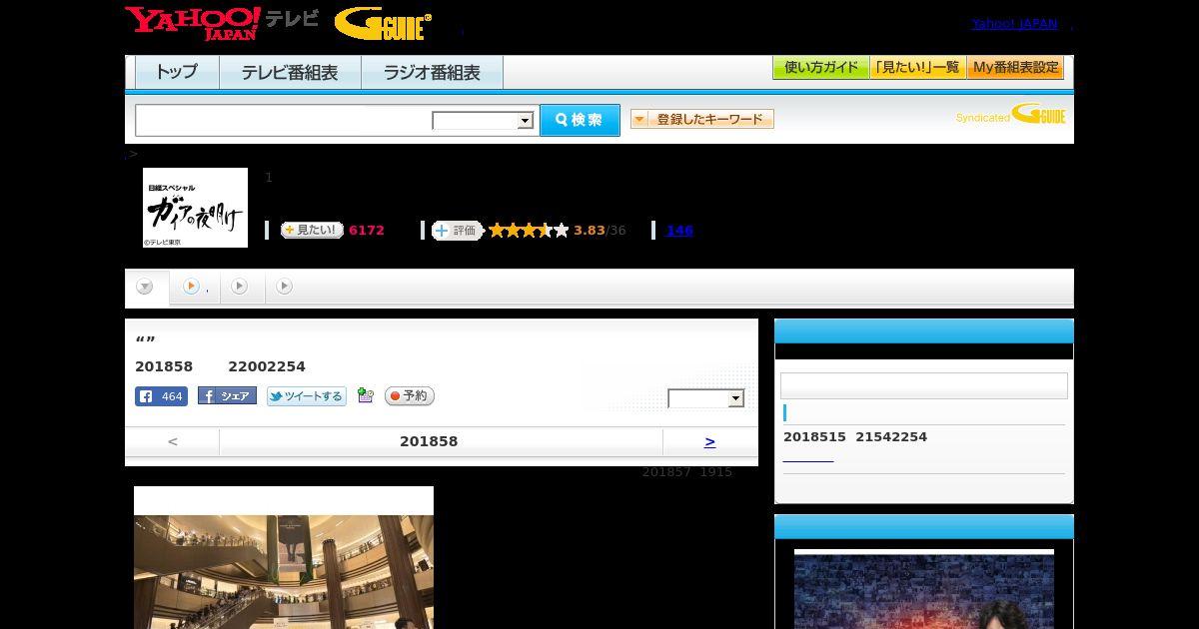The height and width of the screenshot is (629, 1199).
Task: Open the Yahoo! JAPAN link at top right
Action: click(x=1014, y=24)
